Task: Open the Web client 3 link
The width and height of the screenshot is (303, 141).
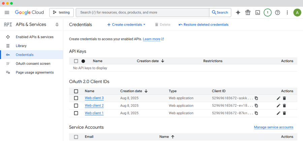Action: tap(94, 98)
